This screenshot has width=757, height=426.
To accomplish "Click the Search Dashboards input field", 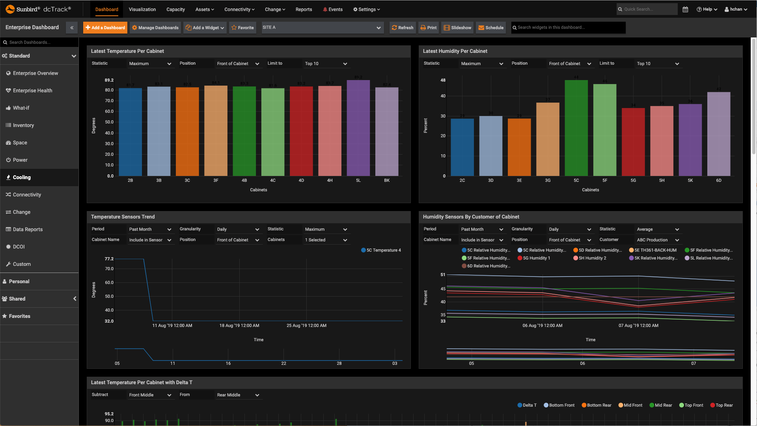I will (39, 42).
